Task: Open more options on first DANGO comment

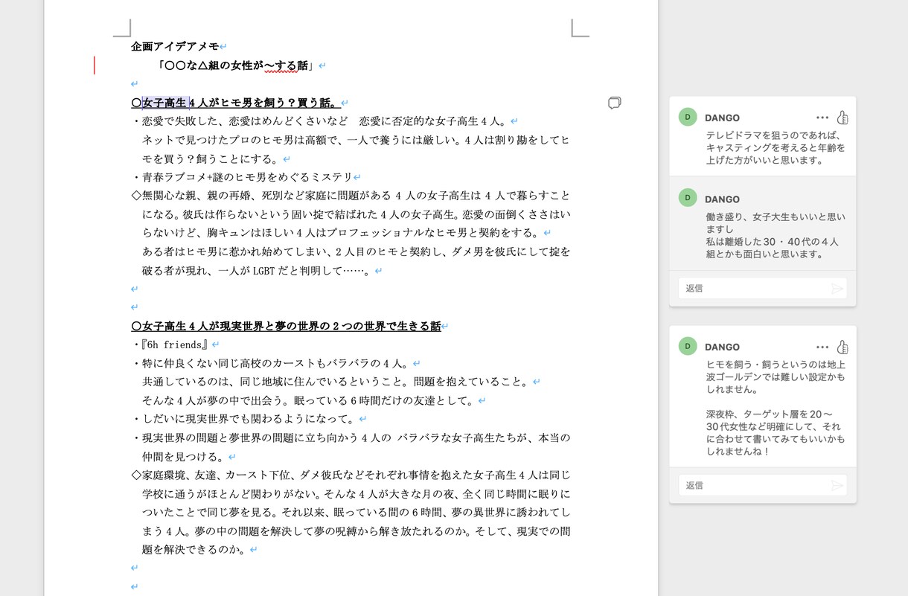Action: [x=822, y=118]
